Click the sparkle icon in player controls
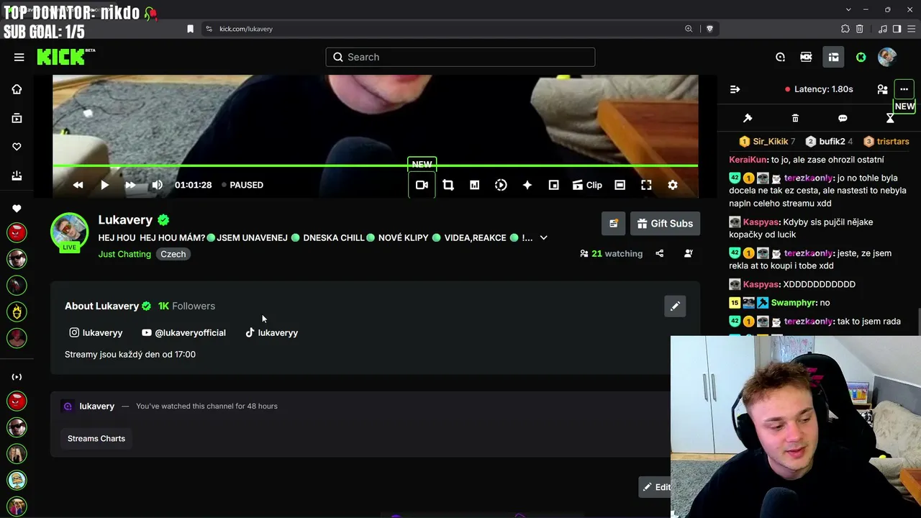This screenshot has height=518, width=921. point(527,185)
